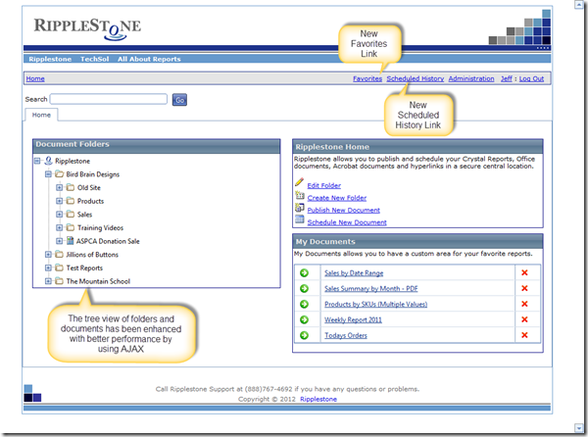Expand the Products folder
This screenshot has height=437, width=588.
pyautogui.click(x=59, y=201)
